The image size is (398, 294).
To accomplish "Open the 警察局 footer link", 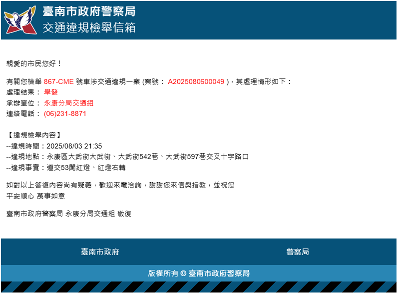I will tap(298, 252).
